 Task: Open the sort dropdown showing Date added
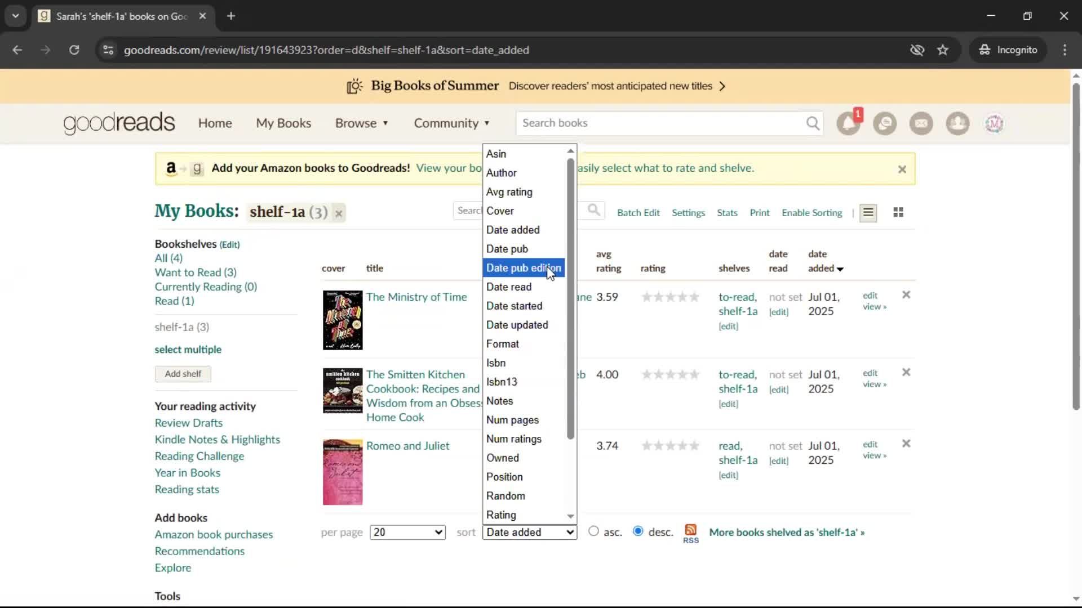pos(530,533)
